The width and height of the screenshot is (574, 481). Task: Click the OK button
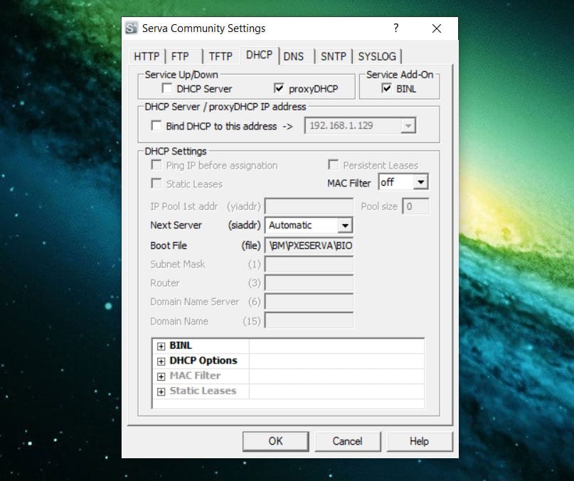275,441
